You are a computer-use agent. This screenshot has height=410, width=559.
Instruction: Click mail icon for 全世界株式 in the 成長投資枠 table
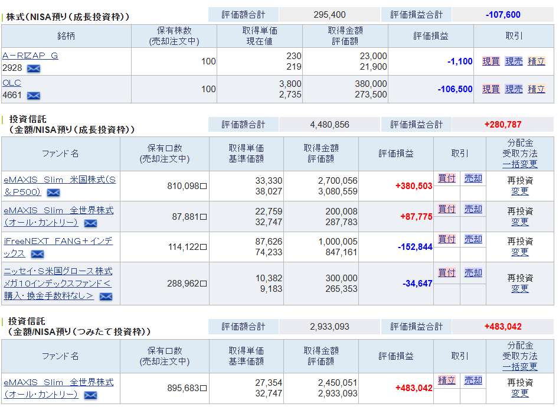tap(90, 223)
